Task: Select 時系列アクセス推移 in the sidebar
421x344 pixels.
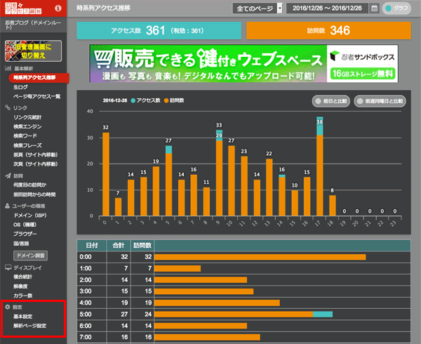Action: [x=39, y=78]
